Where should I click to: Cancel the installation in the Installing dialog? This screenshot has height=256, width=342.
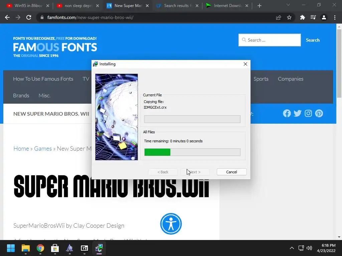coord(232,172)
